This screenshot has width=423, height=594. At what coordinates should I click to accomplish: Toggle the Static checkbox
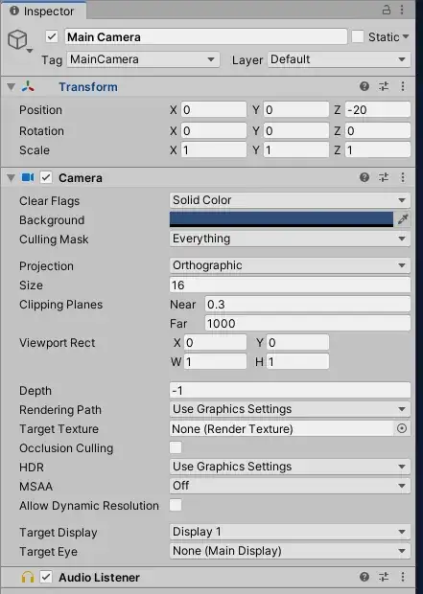pyautogui.click(x=358, y=36)
